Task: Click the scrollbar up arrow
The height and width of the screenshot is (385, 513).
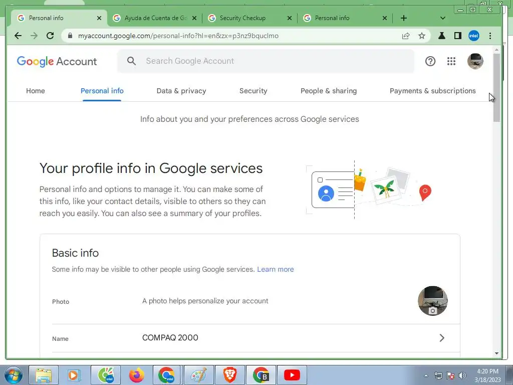Action: coord(496,50)
